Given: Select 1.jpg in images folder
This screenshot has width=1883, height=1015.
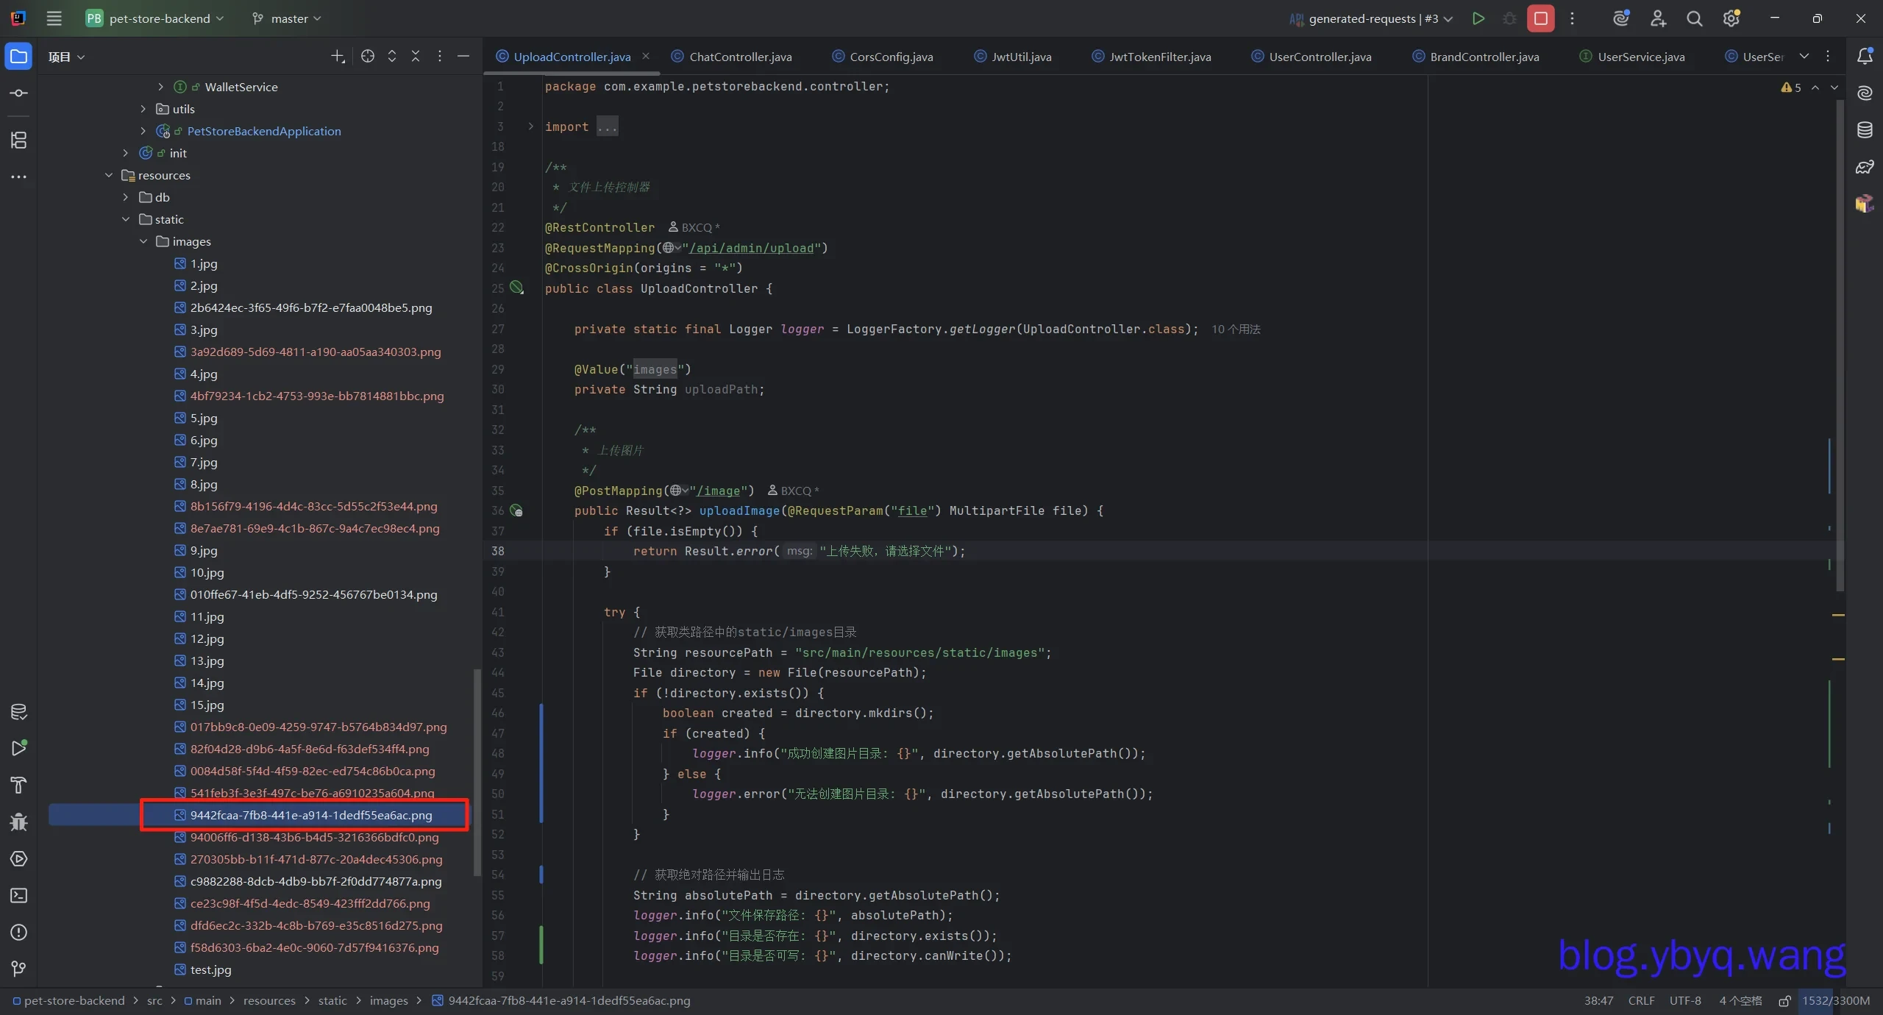Looking at the screenshot, I should click(x=203, y=263).
